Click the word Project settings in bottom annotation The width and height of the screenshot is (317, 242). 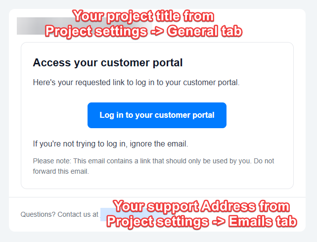click(158, 221)
